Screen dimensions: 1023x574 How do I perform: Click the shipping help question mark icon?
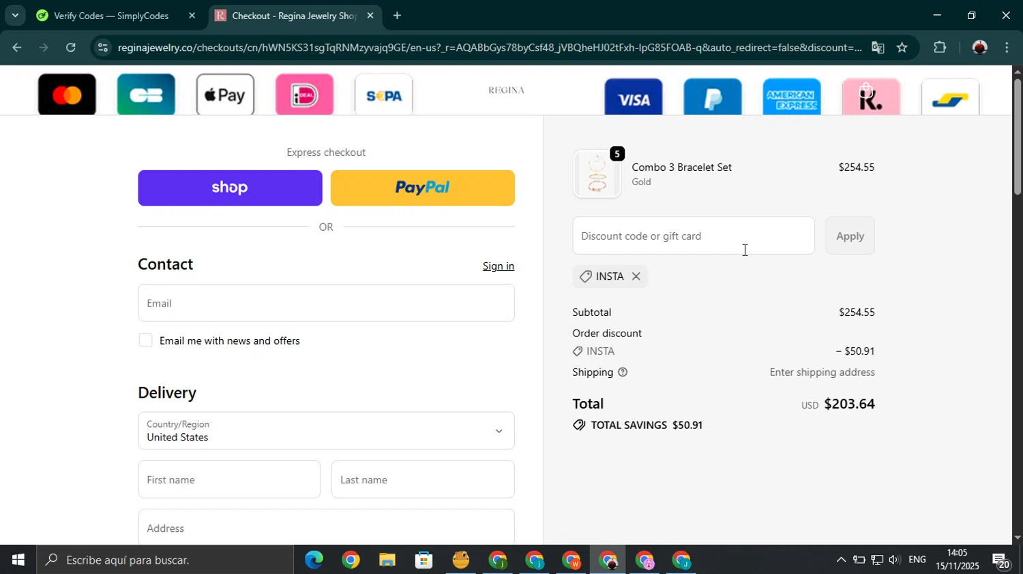pos(623,372)
